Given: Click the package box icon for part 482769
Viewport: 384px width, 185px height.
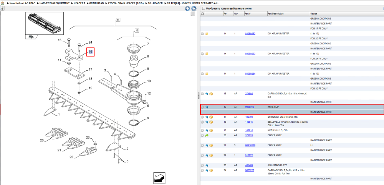Looking at the screenshot, I should pyautogui.click(x=211, y=117).
